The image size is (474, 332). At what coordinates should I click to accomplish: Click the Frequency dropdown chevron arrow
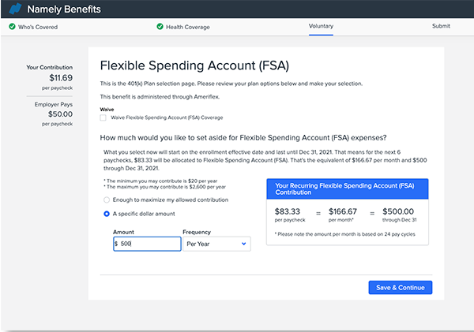point(243,244)
